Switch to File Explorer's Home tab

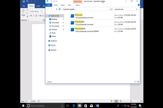point(56,5)
